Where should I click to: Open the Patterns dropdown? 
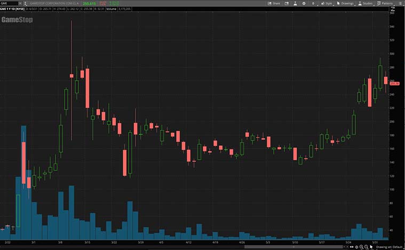point(385,3)
